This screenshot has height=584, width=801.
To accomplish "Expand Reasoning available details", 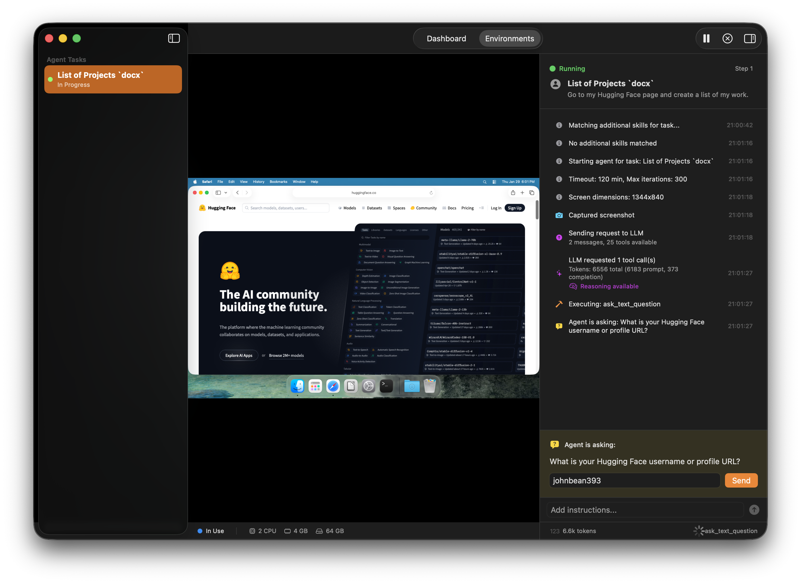I will [609, 286].
